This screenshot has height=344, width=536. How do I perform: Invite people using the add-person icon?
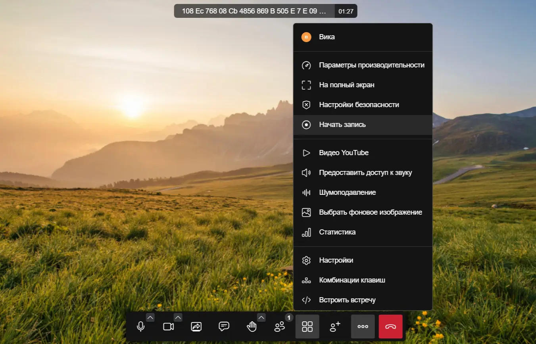pyautogui.click(x=335, y=327)
